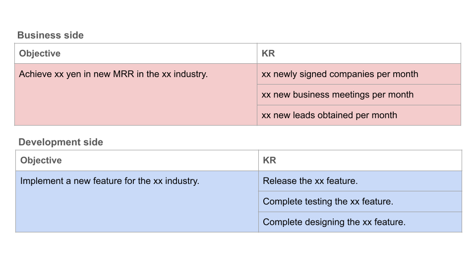Select the 'Business side' heading text

pyautogui.click(x=51, y=35)
